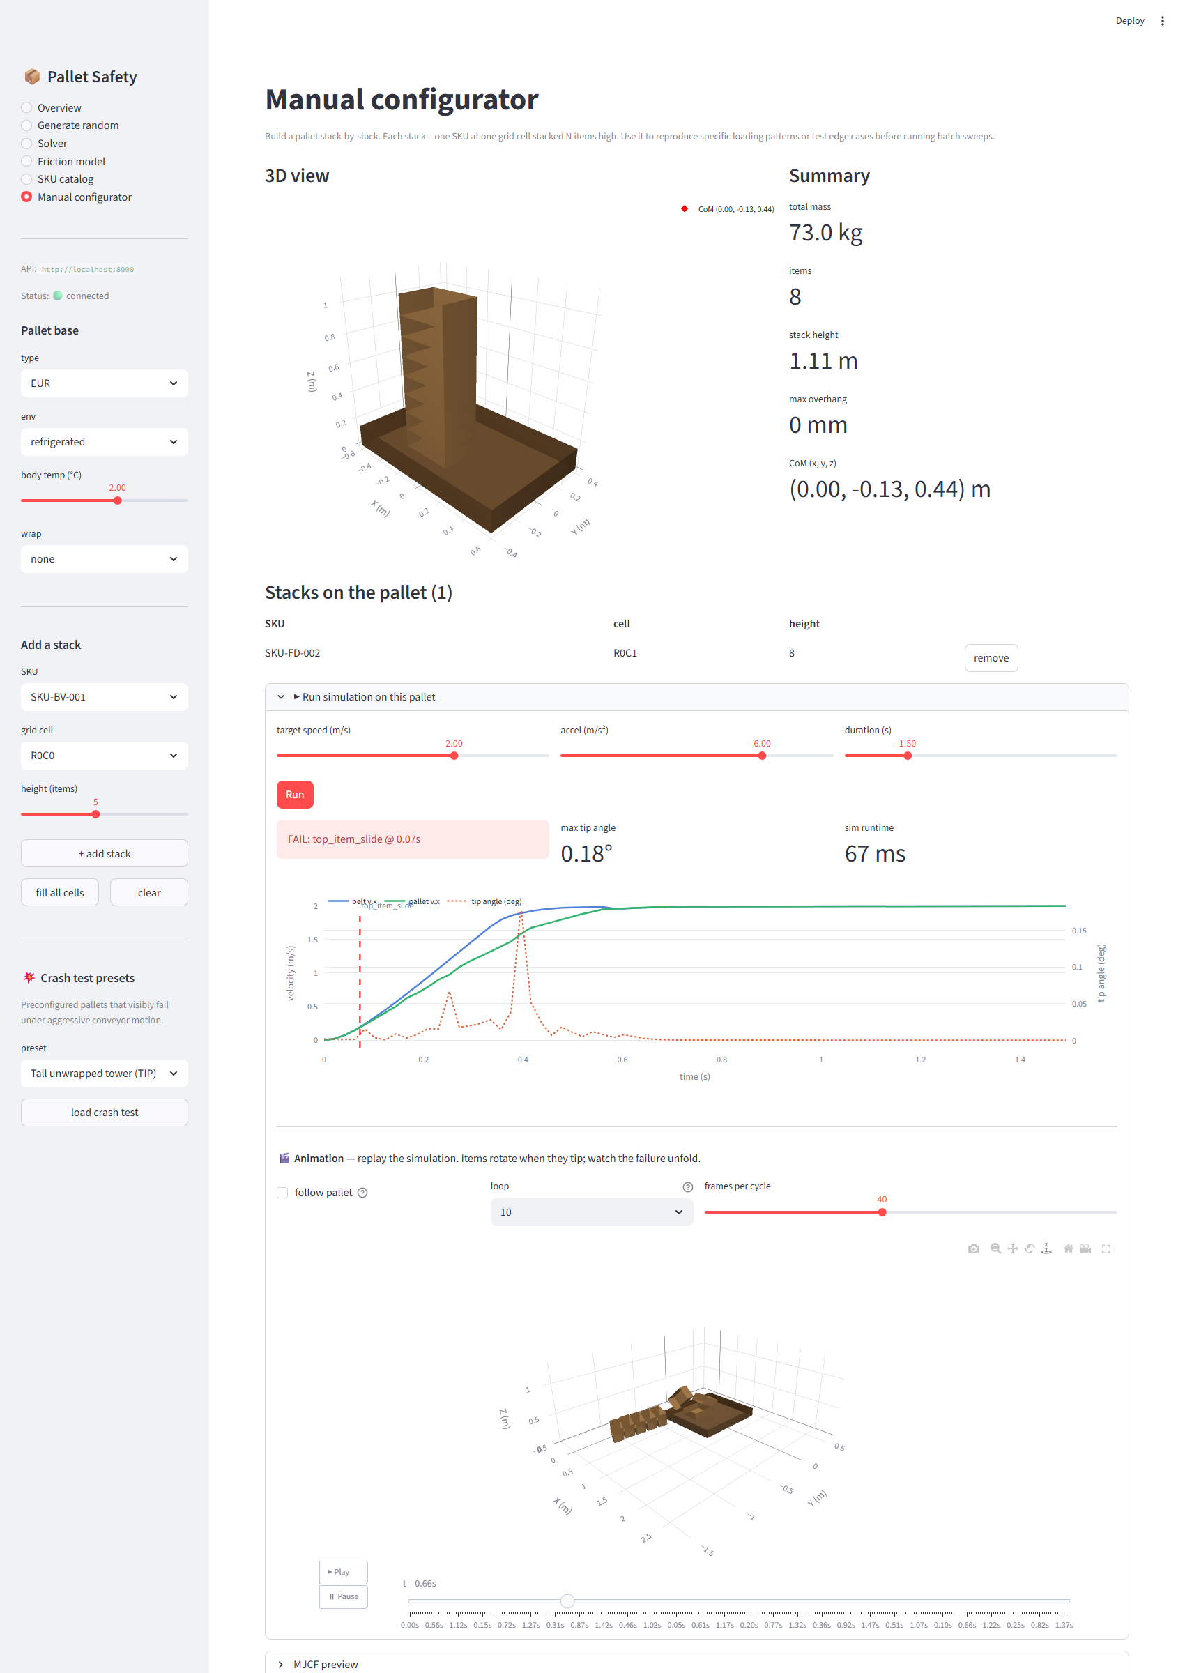
Task: Open pallet type dropdown showing EUR
Action: [x=105, y=383]
